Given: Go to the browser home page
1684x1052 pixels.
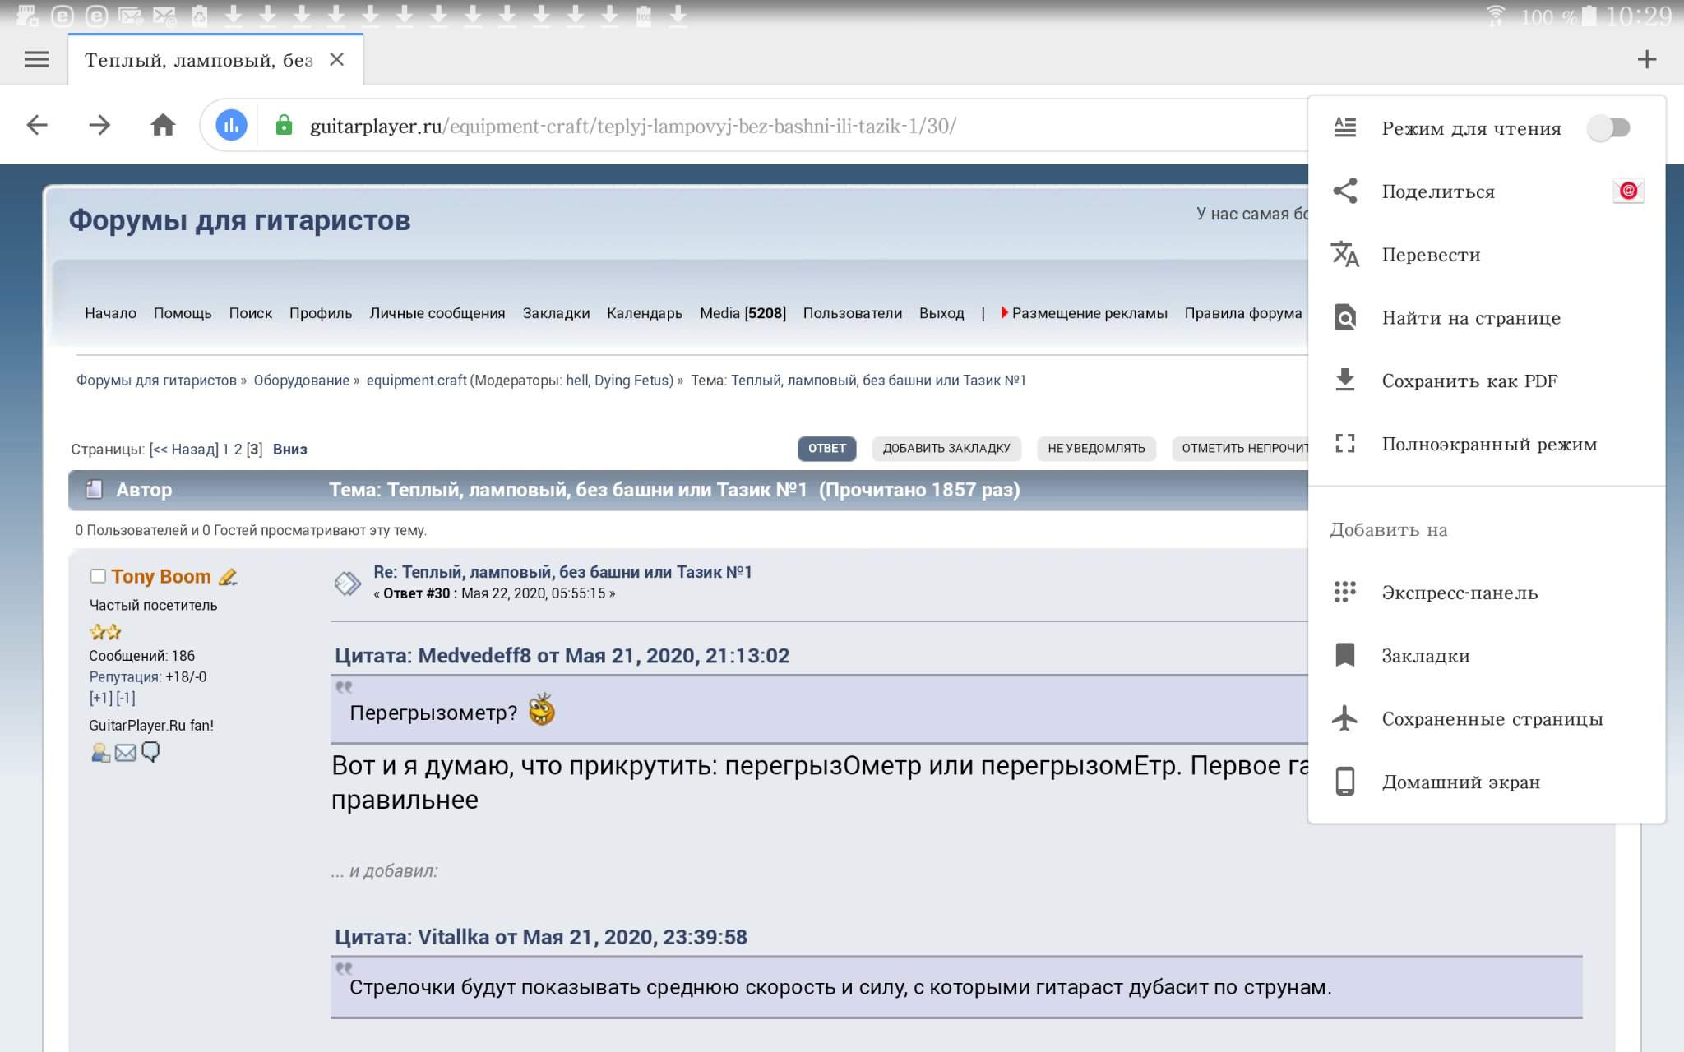Looking at the screenshot, I should [163, 125].
